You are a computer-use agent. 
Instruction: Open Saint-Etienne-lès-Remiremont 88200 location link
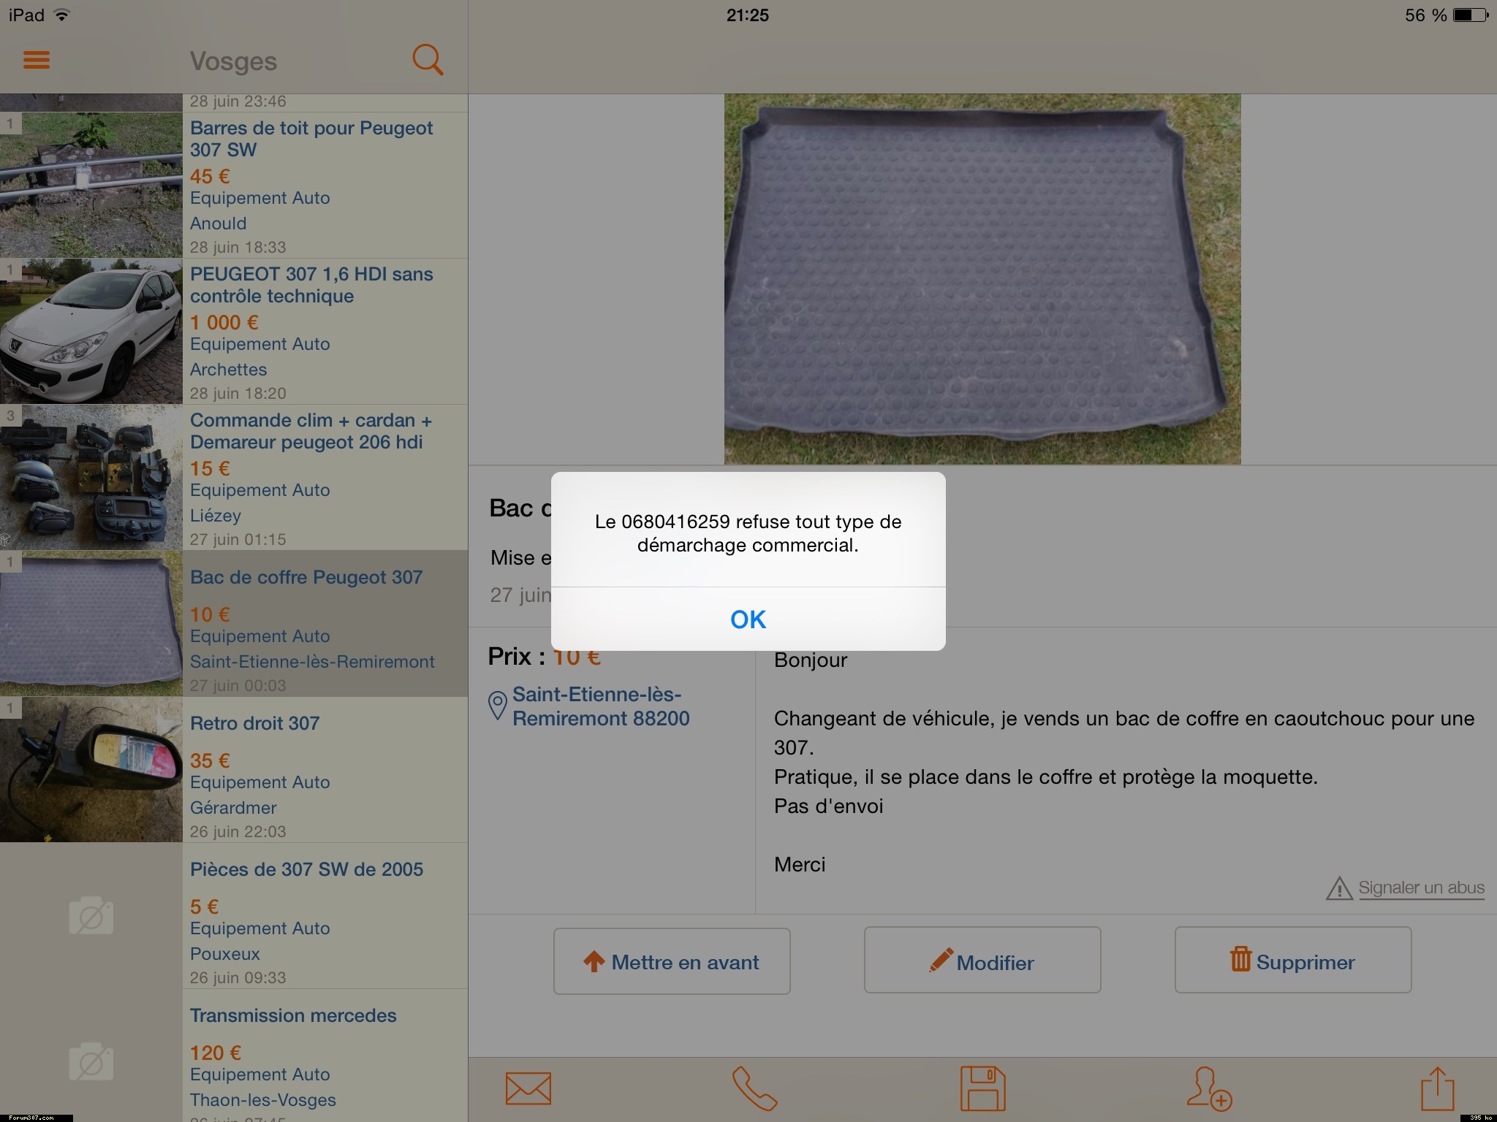pyautogui.click(x=600, y=706)
